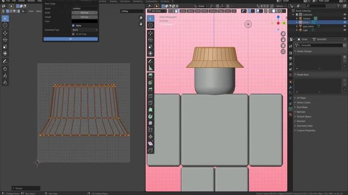Select the Move tool in 3D viewport toolbar

click(x=151, y=33)
